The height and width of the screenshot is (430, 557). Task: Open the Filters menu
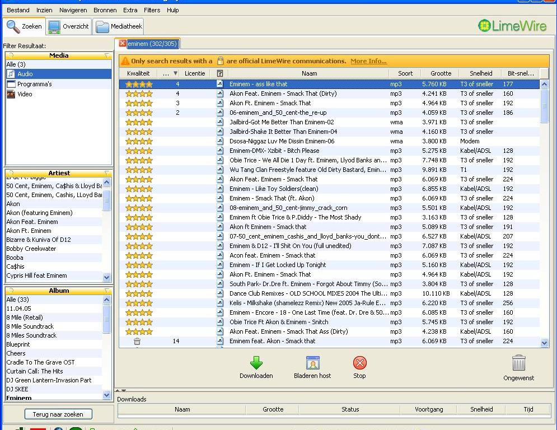(x=152, y=10)
